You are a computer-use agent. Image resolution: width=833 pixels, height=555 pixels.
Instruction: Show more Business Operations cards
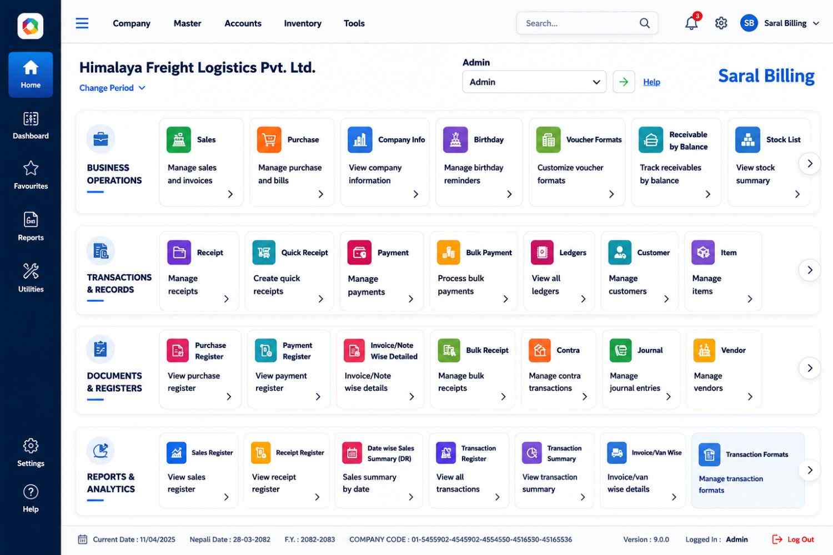tap(810, 163)
